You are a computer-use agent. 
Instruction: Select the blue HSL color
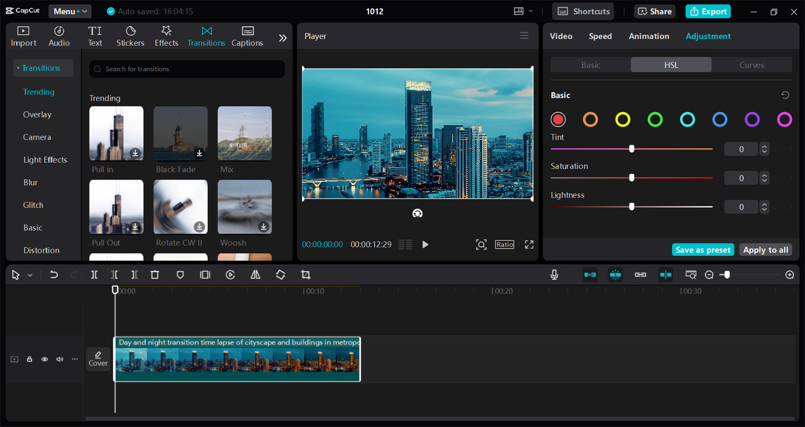(720, 119)
